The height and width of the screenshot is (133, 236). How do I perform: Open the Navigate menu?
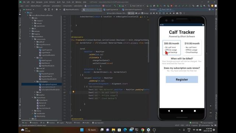coord(39,2)
